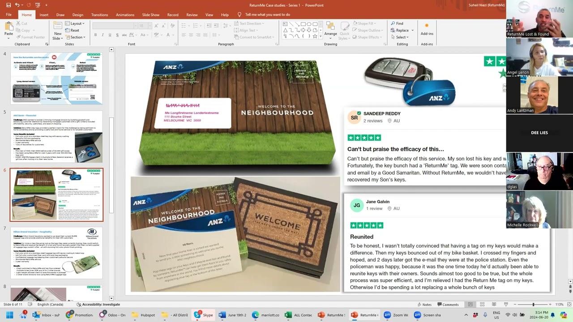Toggle Strikethrough formatting
573x322 pixels.
click(x=124, y=35)
